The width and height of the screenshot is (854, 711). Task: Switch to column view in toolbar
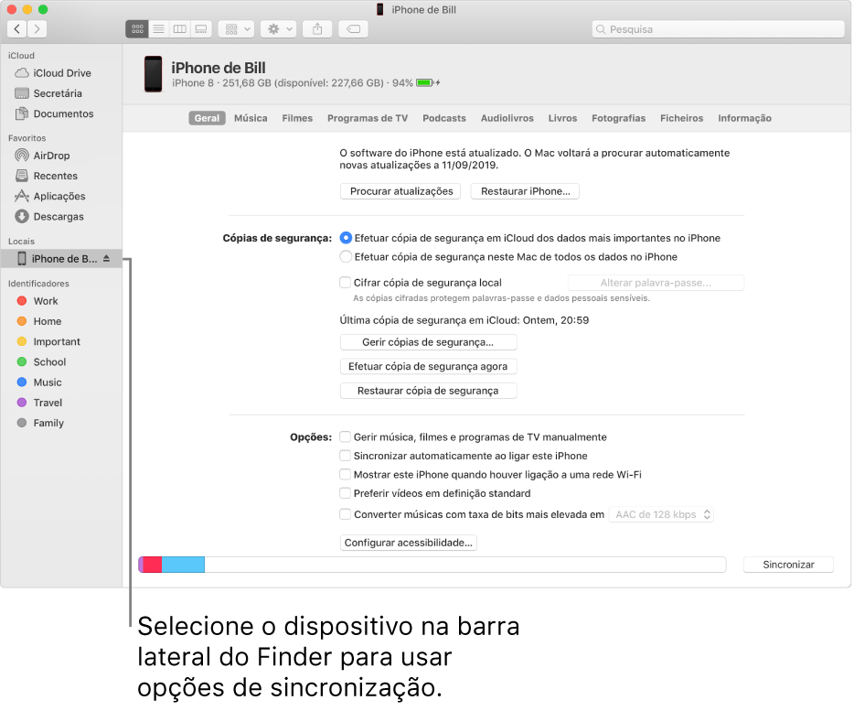click(x=180, y=29)
